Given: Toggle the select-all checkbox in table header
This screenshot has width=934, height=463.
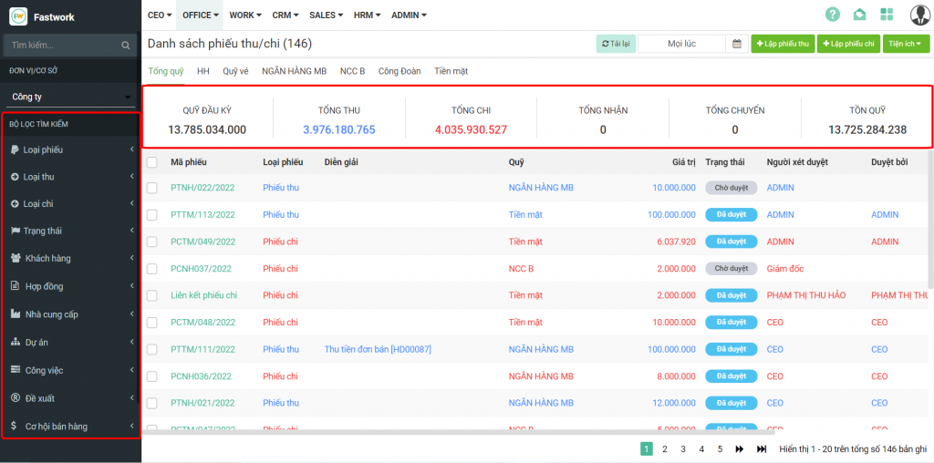Looking at the screenshot, I should click(152, 162).
